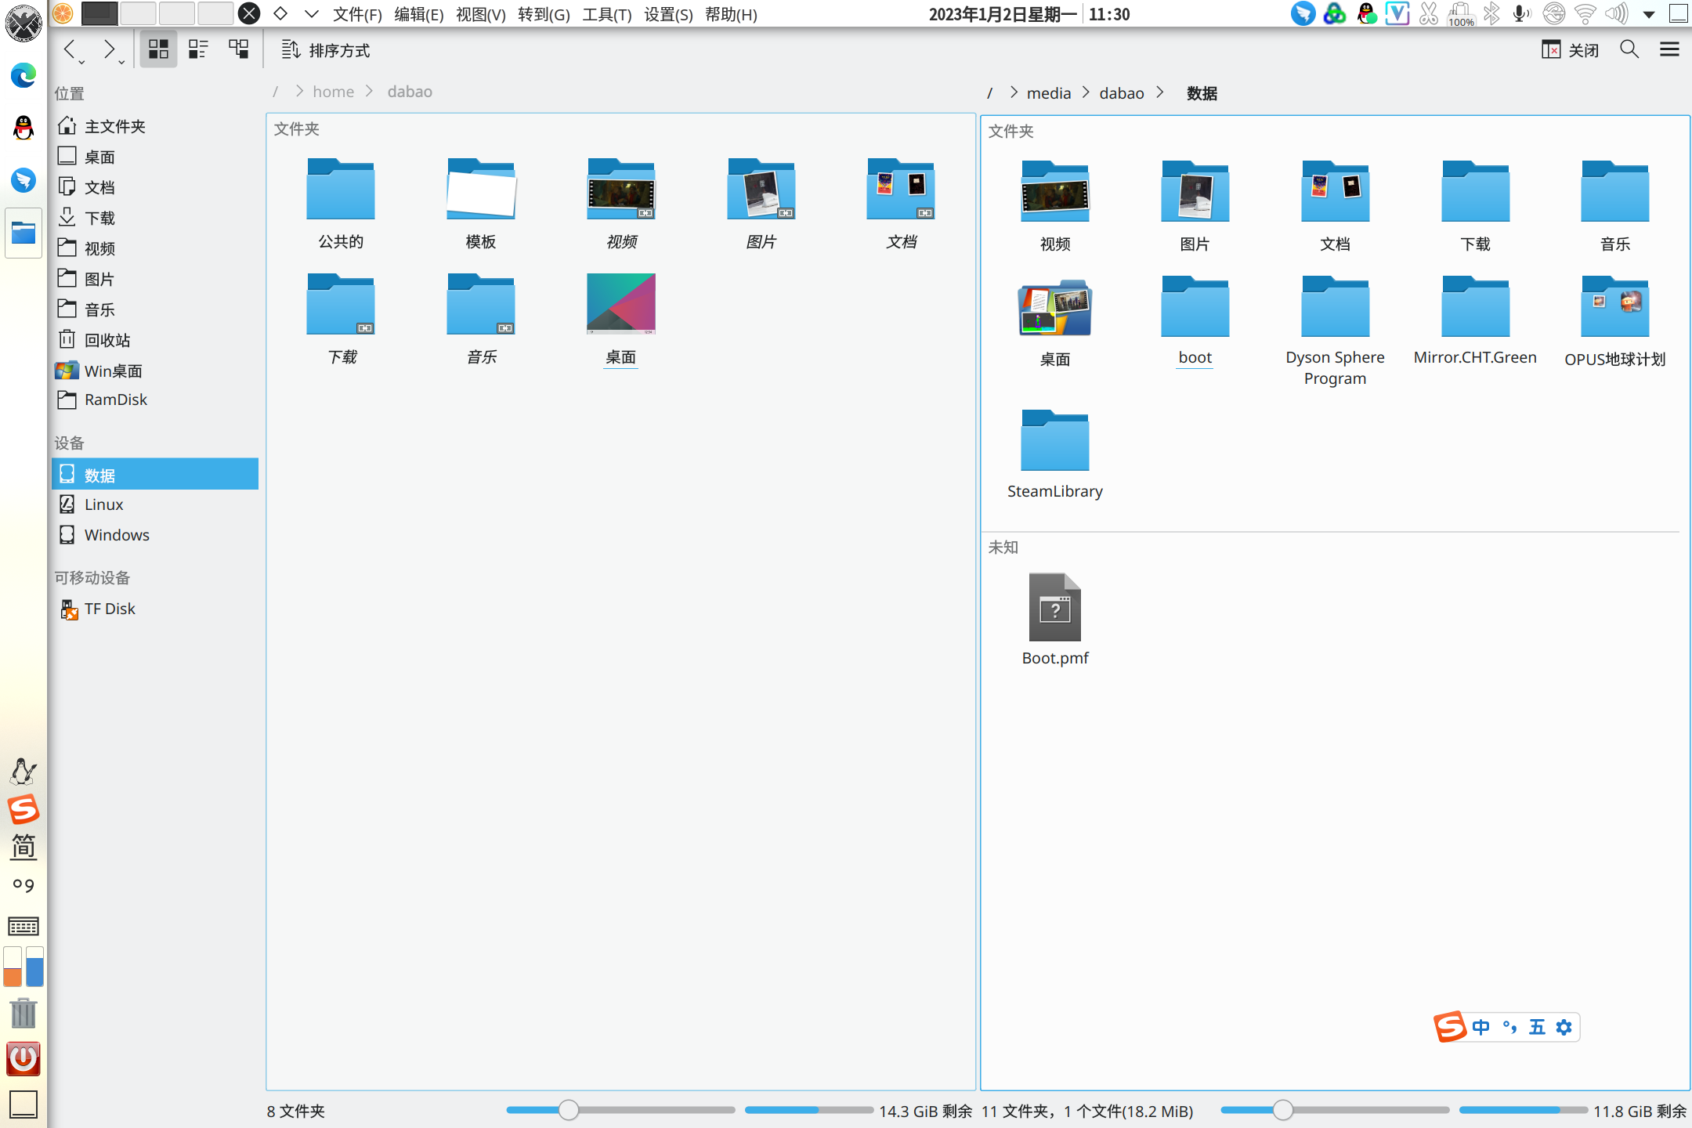The image size is (1692, 1128).
Task: Toggle Sogou input between Chinese and English
Action: coord(1480,1026)
